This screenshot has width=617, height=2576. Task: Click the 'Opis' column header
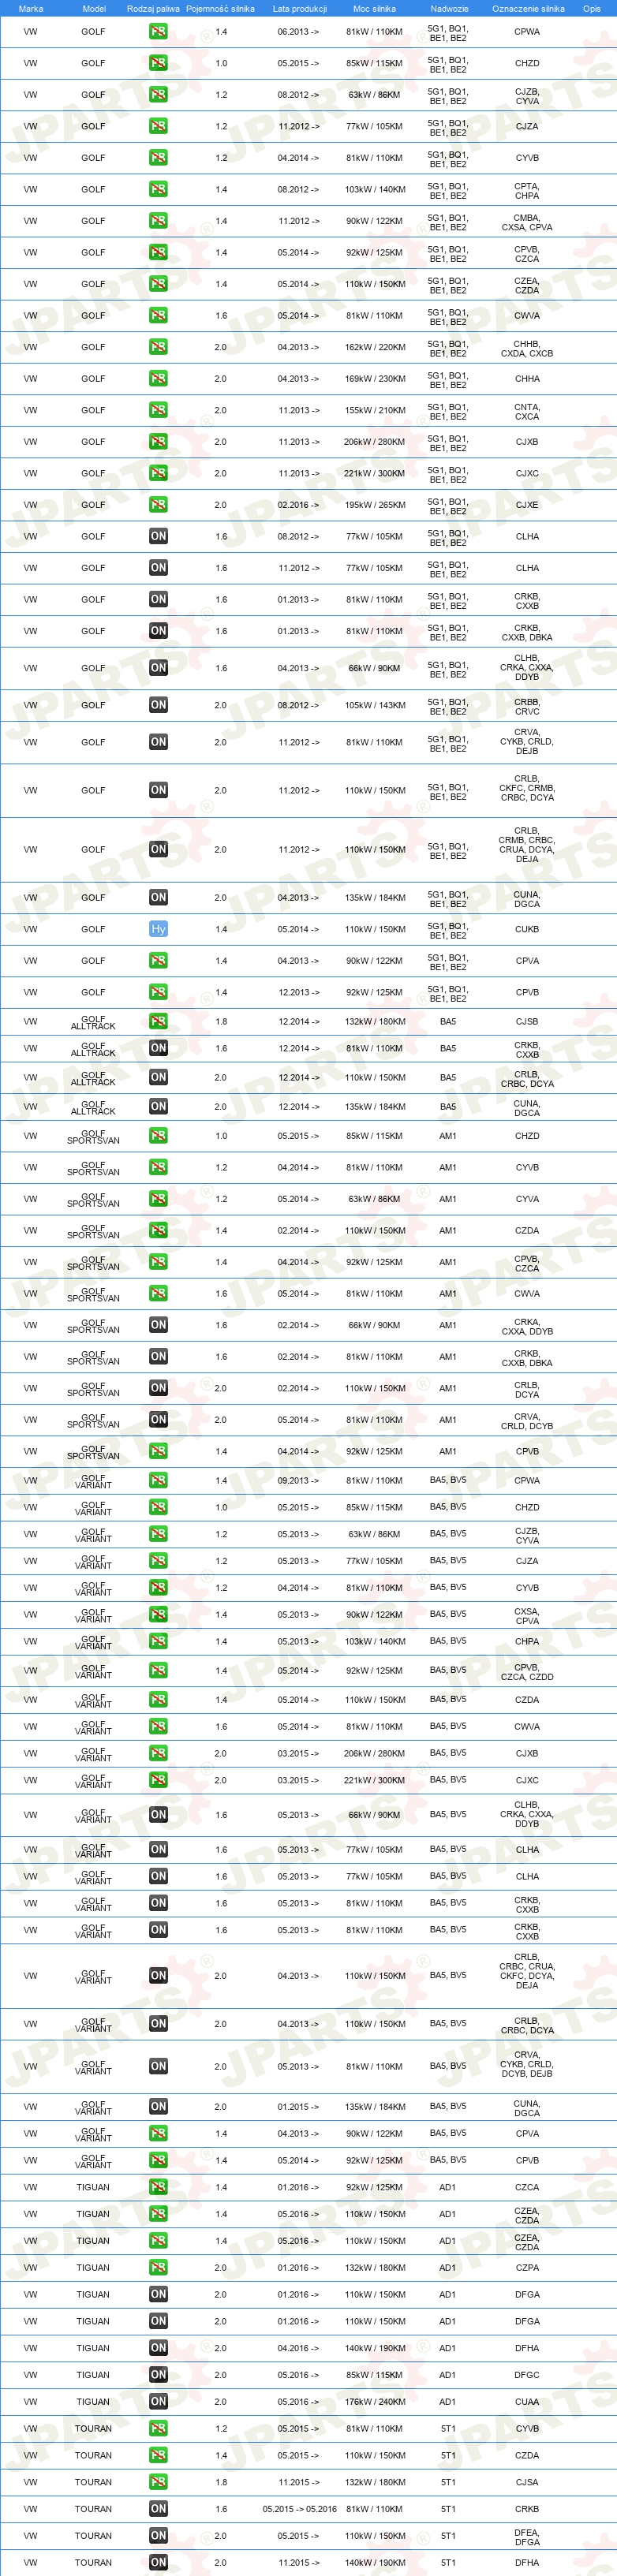[x=592, y=8]
